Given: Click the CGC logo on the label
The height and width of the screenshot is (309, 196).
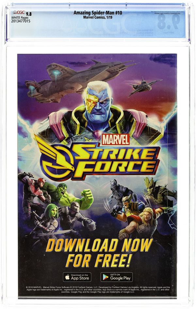Looking at the screenshot, I should (19, 12).
